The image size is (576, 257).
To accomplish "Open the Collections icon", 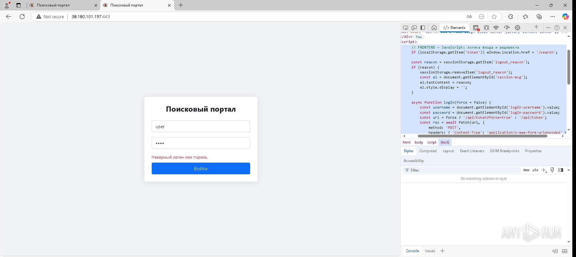I will (539, 17).
